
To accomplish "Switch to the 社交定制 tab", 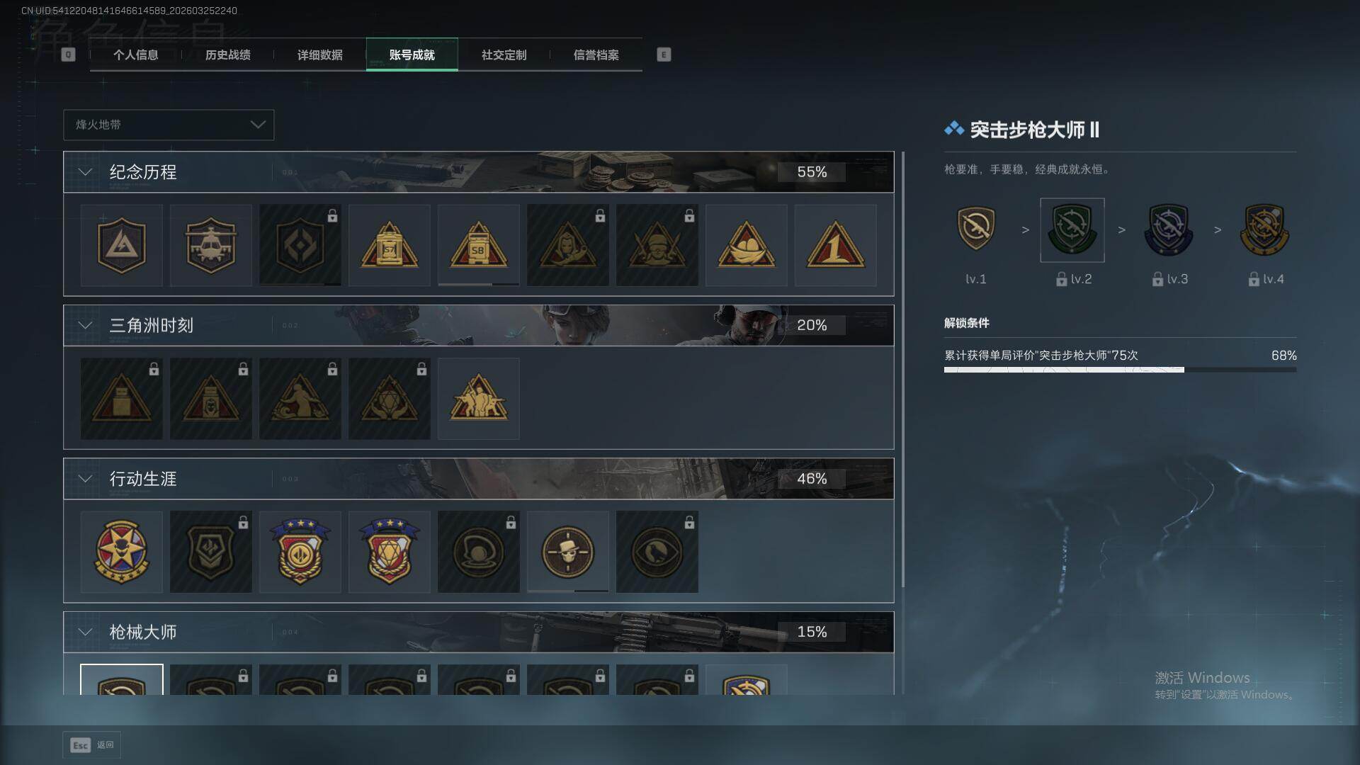I will (504, 55).
